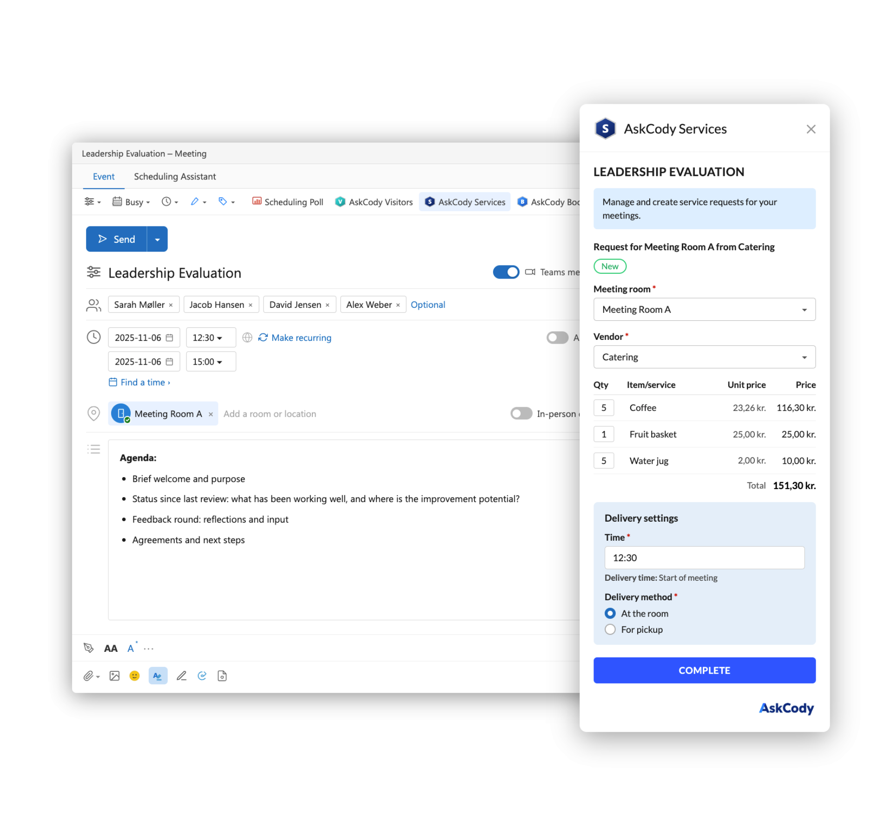Open the Busy status dropdown
884x836 pixels.
(x=131, y=202)
